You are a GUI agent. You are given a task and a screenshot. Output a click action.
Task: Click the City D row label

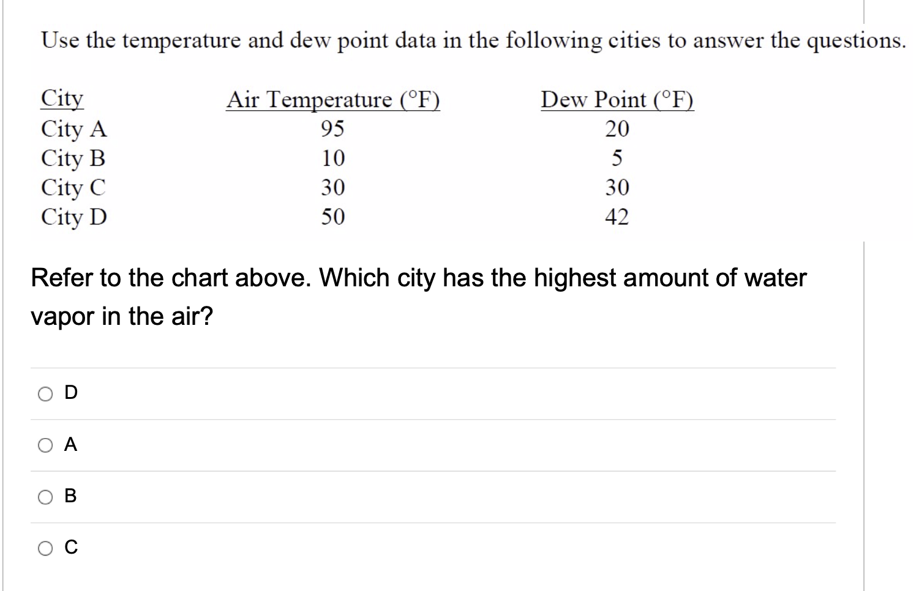coord(73,217)
